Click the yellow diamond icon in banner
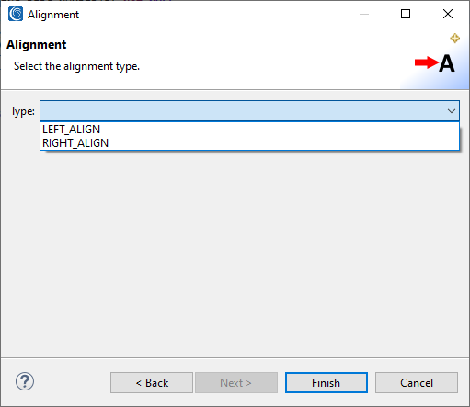Image resolution: width=470 pixels, height=407 pixels. click(454, 39)
